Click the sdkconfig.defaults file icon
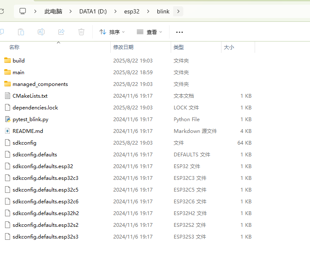The image size is (310, 257). click(8, 154)
